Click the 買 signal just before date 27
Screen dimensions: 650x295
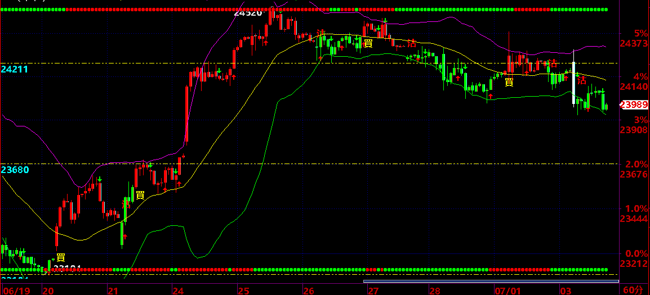(368, 43)
